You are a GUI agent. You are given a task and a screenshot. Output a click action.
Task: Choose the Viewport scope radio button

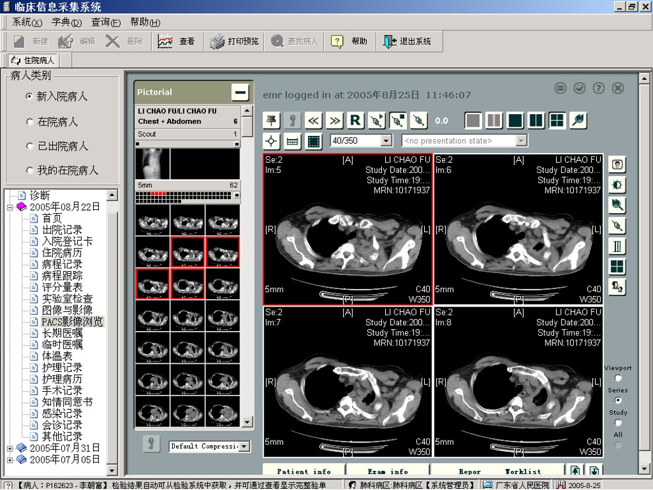pos(618,378)
